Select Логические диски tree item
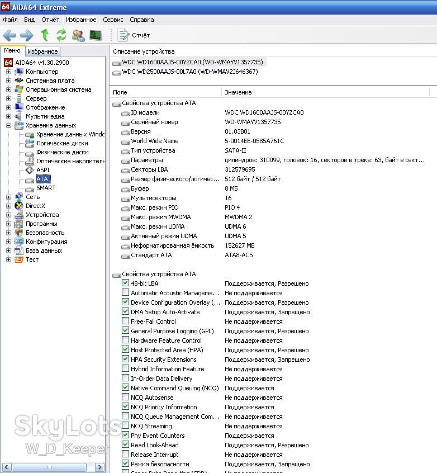This screenshot has height=473, width=437. 62,143
